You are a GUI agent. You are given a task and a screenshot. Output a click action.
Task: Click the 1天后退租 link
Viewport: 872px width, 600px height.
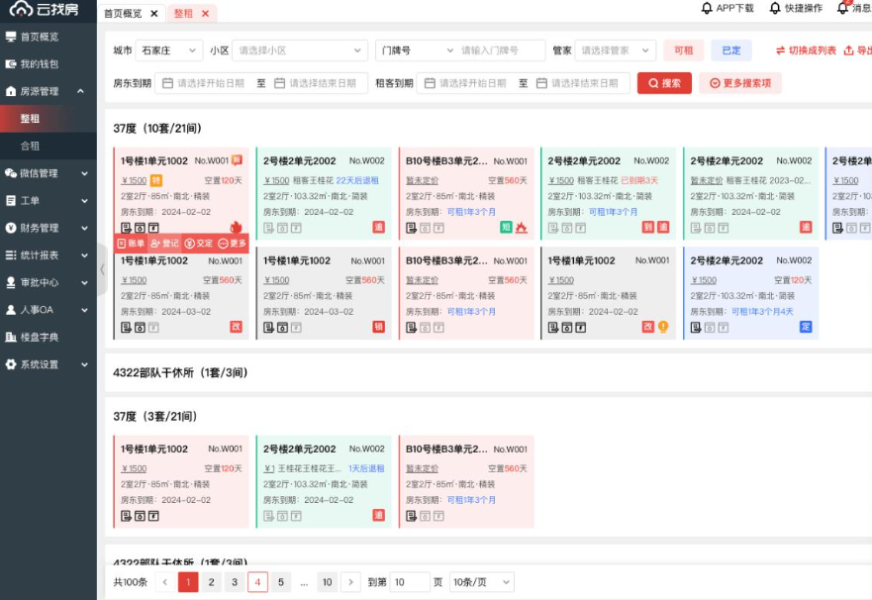366,468
